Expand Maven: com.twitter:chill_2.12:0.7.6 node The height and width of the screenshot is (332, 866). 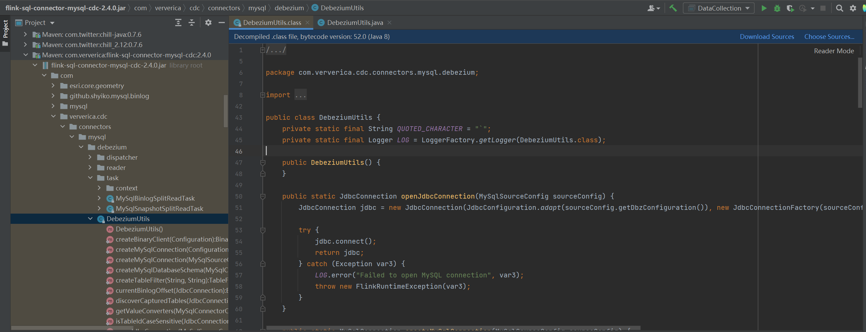click(25, 45)
